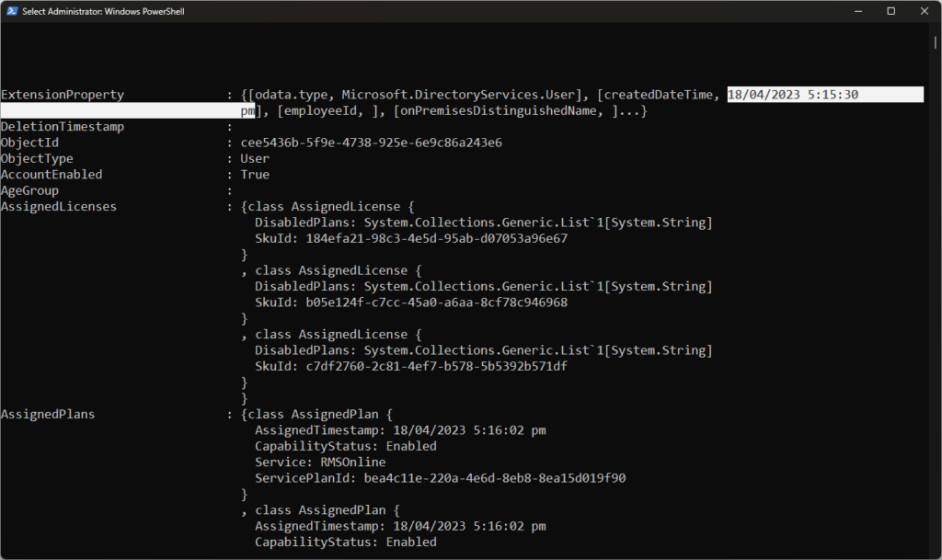Click the 'AssignedLicenses' property label

coord(59,207)
